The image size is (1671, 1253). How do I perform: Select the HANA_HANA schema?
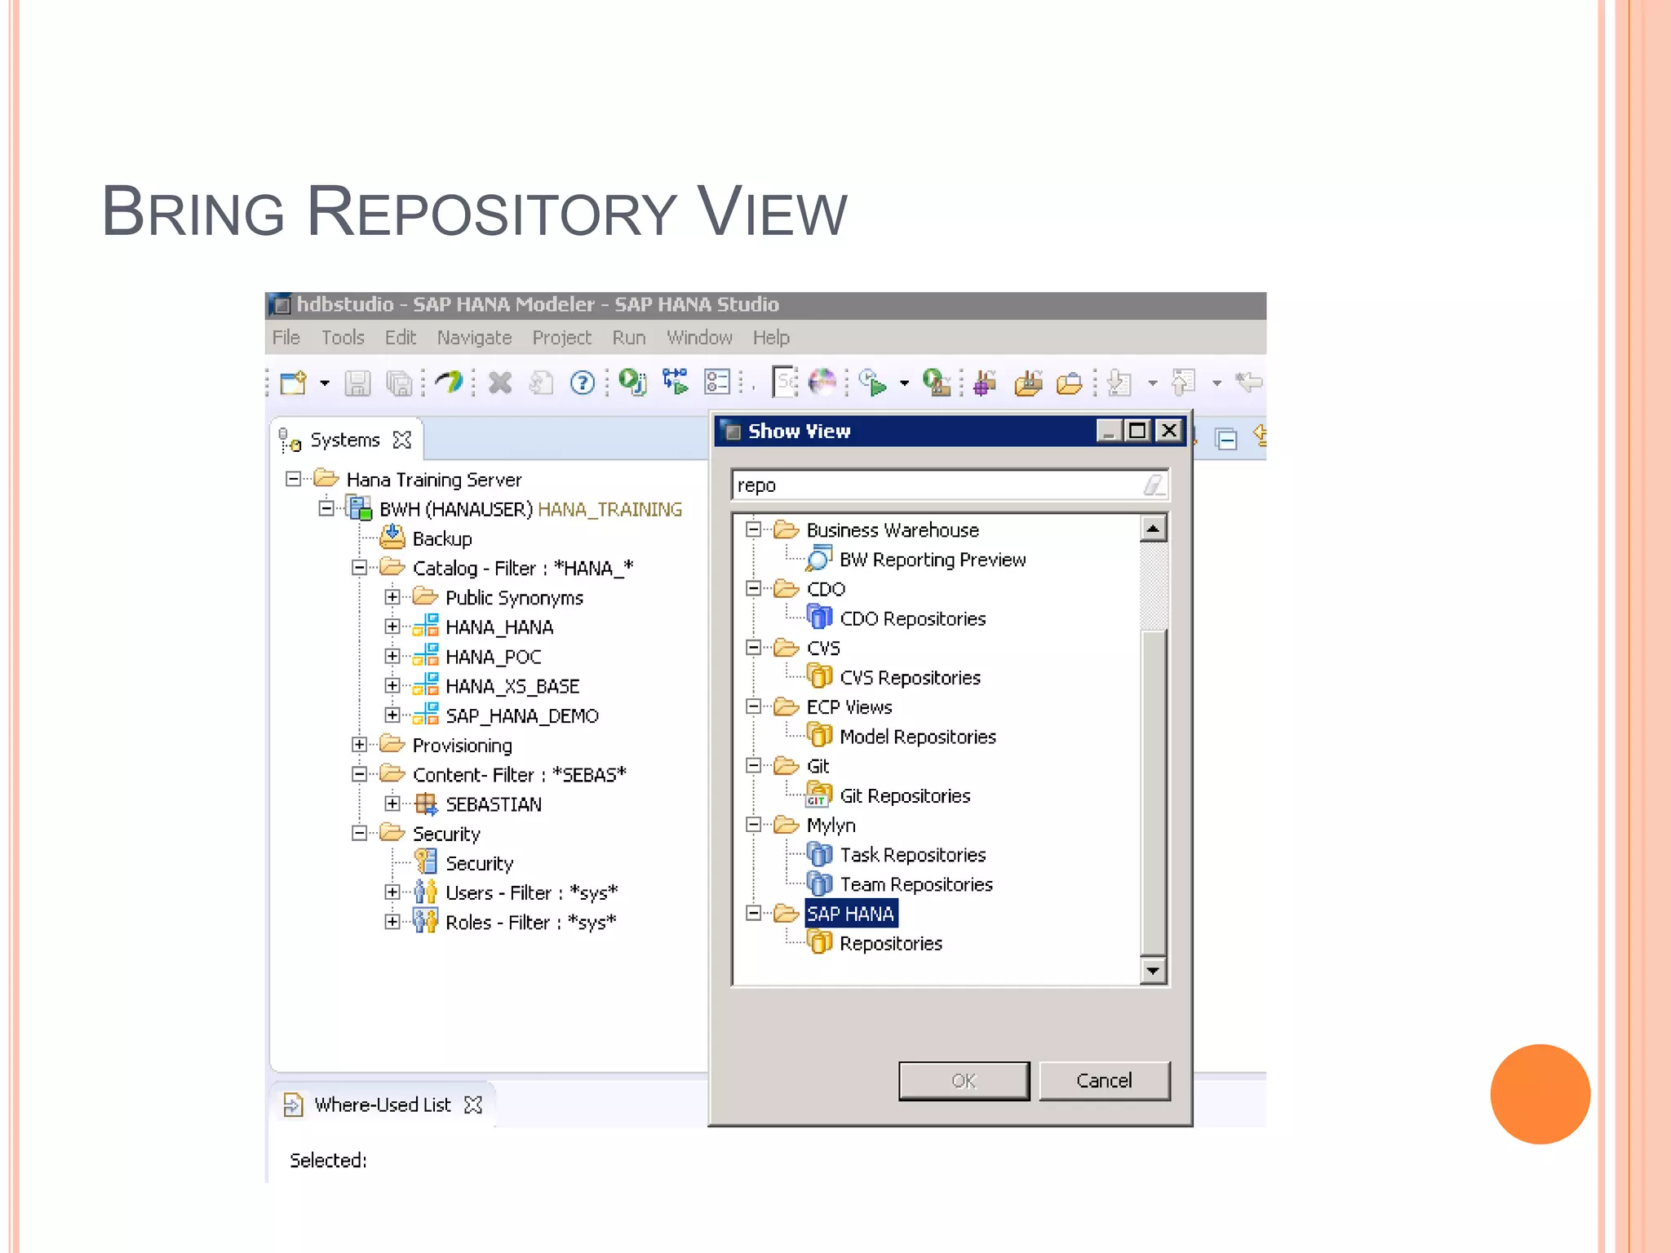tap(499, 627)
